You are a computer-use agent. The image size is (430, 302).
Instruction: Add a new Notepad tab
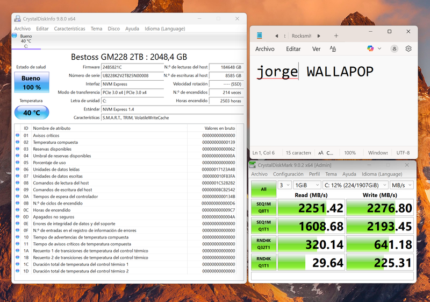[336, 36]
